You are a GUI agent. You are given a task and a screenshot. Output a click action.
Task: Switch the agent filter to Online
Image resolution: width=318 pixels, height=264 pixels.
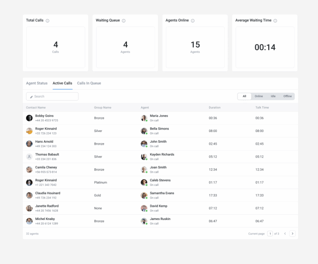(259, 96)
